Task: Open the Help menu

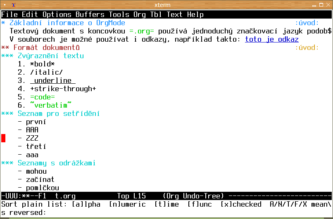Action: 195,14
